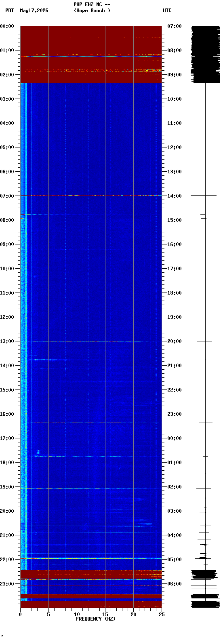The height and width of the screenshot is (640, 223).
Task: Click the '22:00' label on the UTC axis
Action: tap(175, 390)
